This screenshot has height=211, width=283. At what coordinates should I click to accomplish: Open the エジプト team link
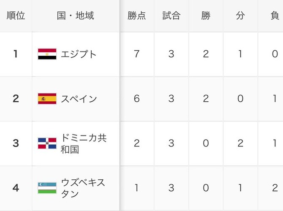(79, 54)
